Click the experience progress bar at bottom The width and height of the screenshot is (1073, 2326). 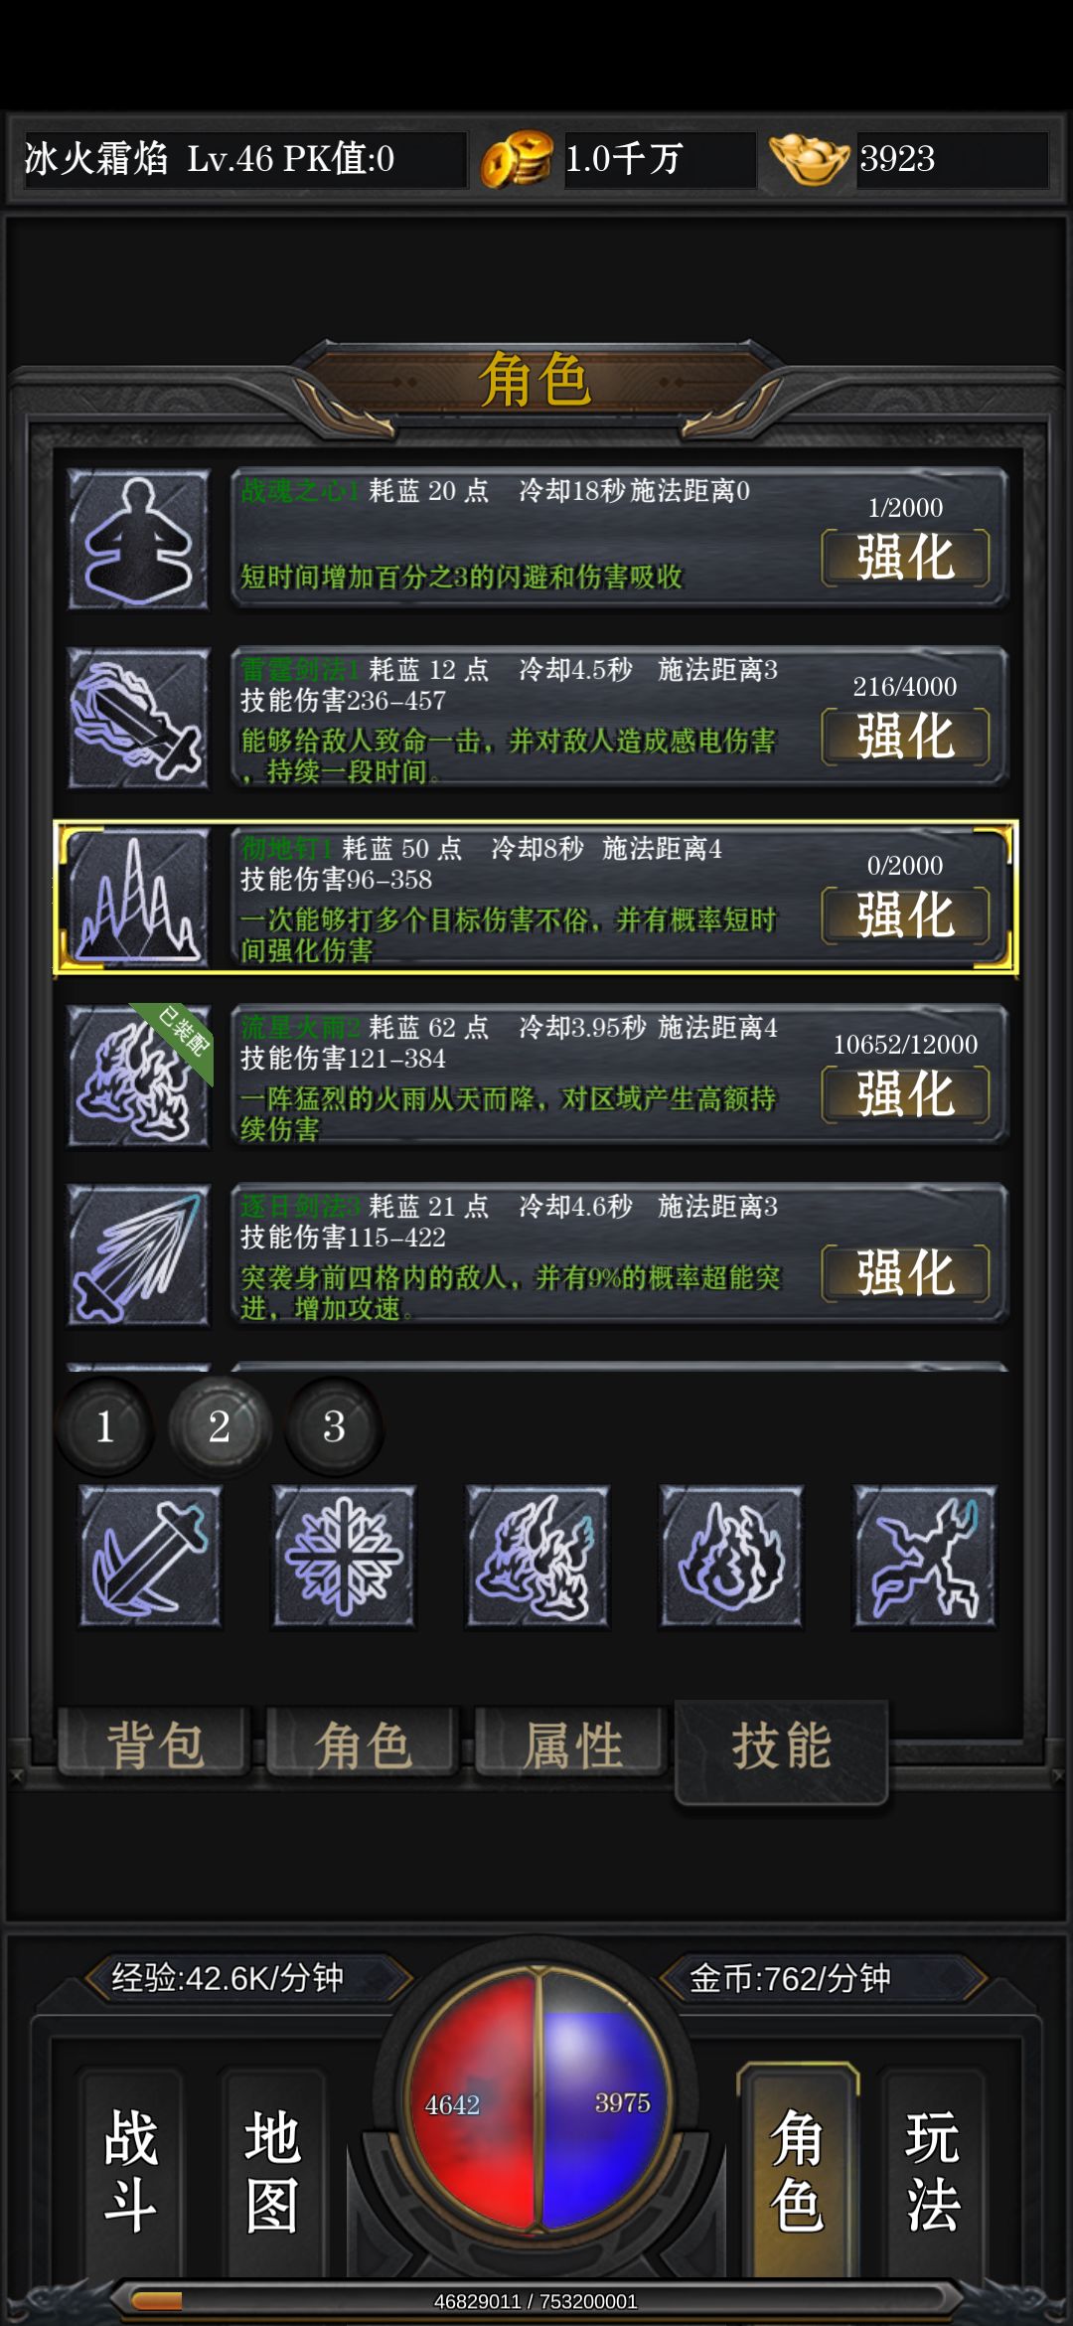[536, 2301]
